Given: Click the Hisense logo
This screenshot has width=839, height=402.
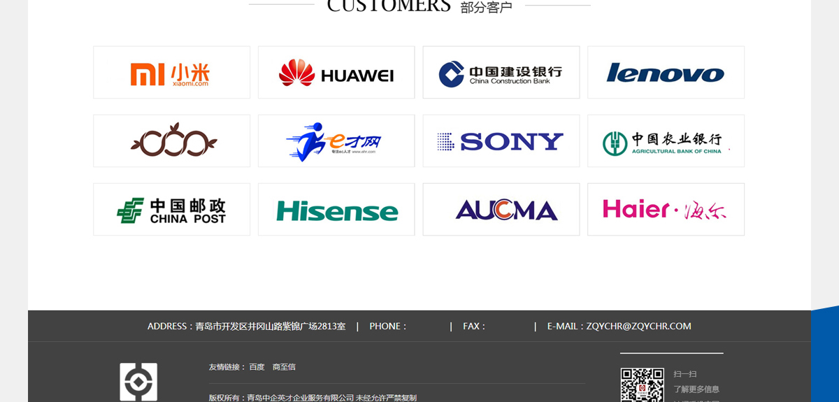Looking at the screenshot, I should tap(336, 209).
